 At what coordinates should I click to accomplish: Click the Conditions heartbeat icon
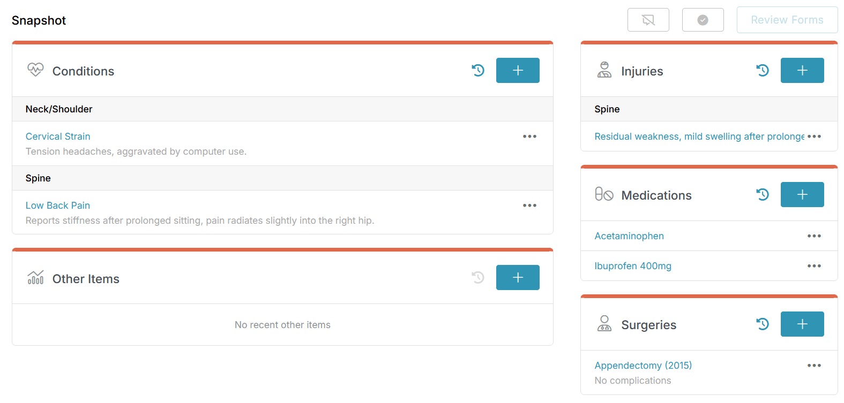[35, 70]
